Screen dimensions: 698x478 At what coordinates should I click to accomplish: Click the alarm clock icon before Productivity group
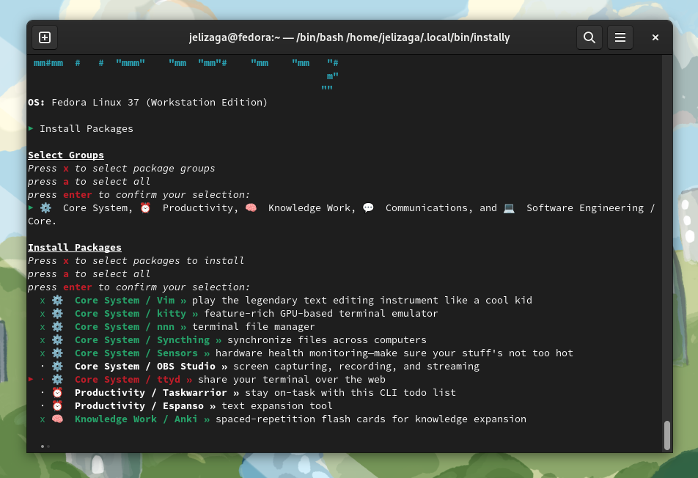tap(146, 208)
